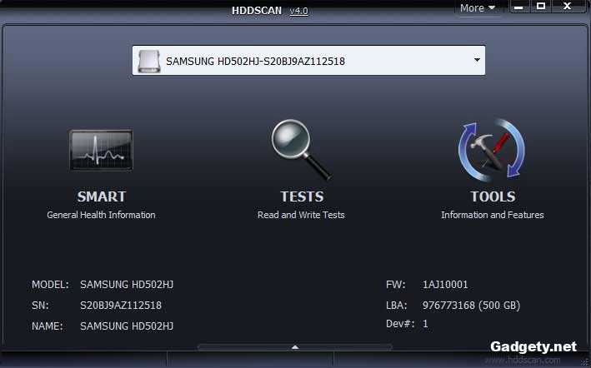Image resolution: width=591 pixels, height=368 pixels.
Task: Open the More menu
Action: click(478, 8)
